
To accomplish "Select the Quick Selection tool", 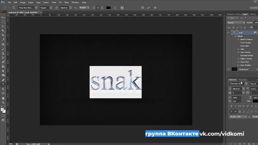I will click(3, 31).
